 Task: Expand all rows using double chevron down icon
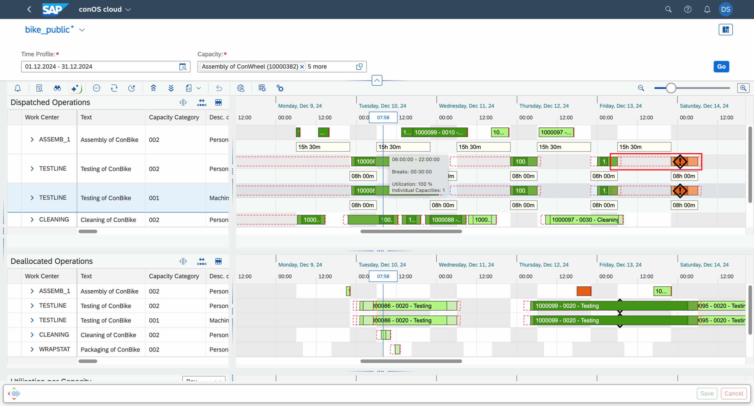point(171,88)
